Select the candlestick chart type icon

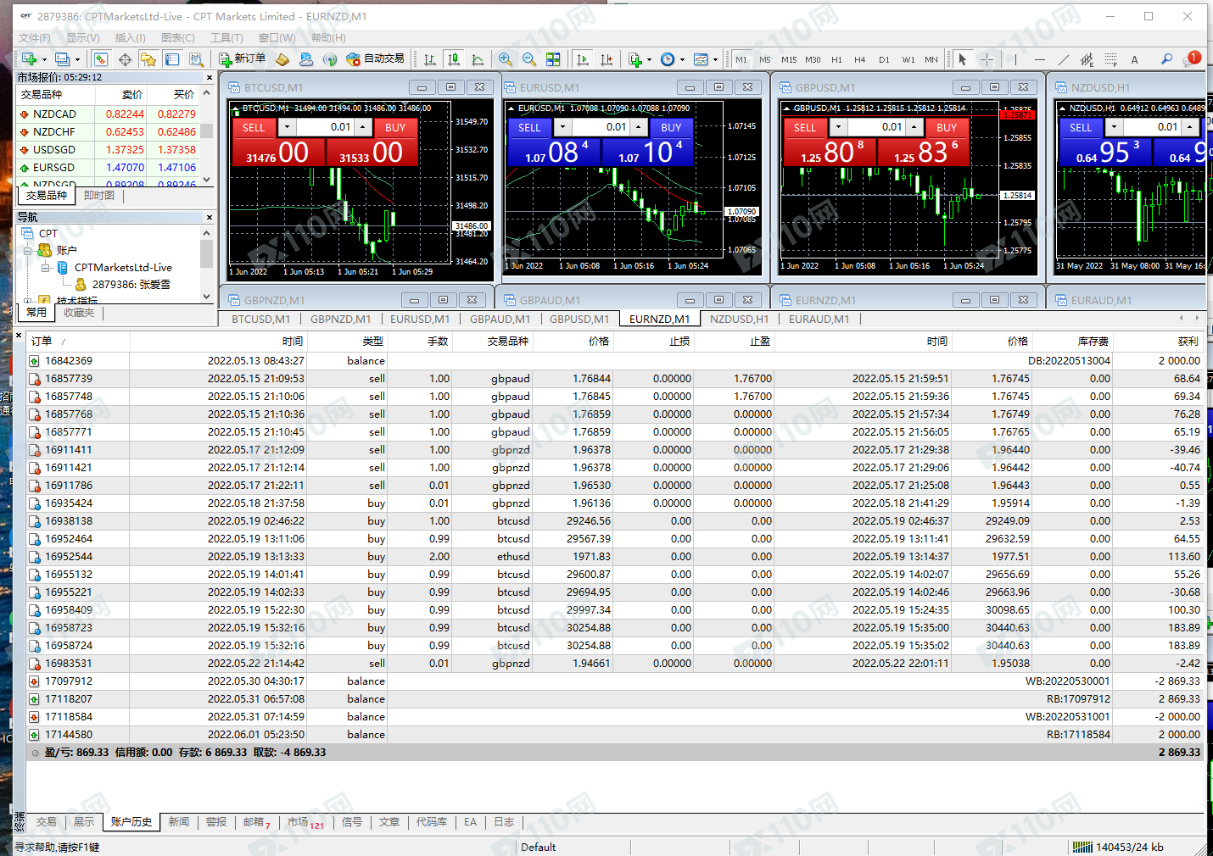(x=454, y=59)
